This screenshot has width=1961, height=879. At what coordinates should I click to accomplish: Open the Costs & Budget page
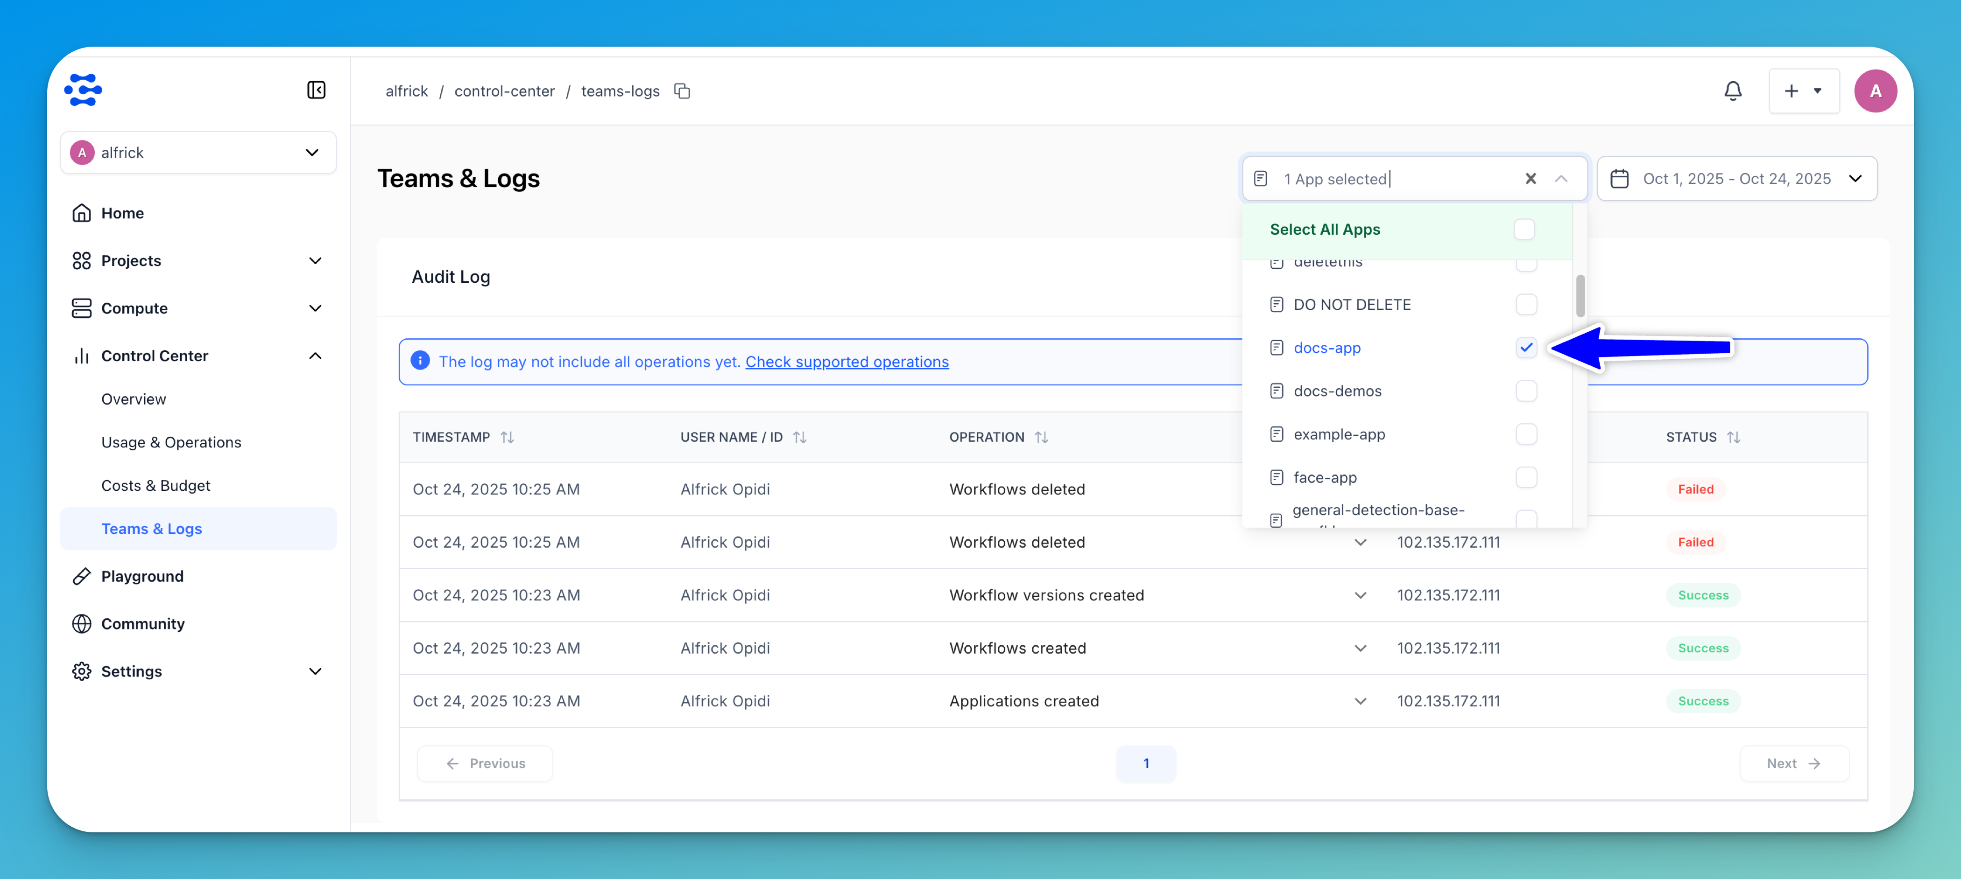click(x=155, y=485)
